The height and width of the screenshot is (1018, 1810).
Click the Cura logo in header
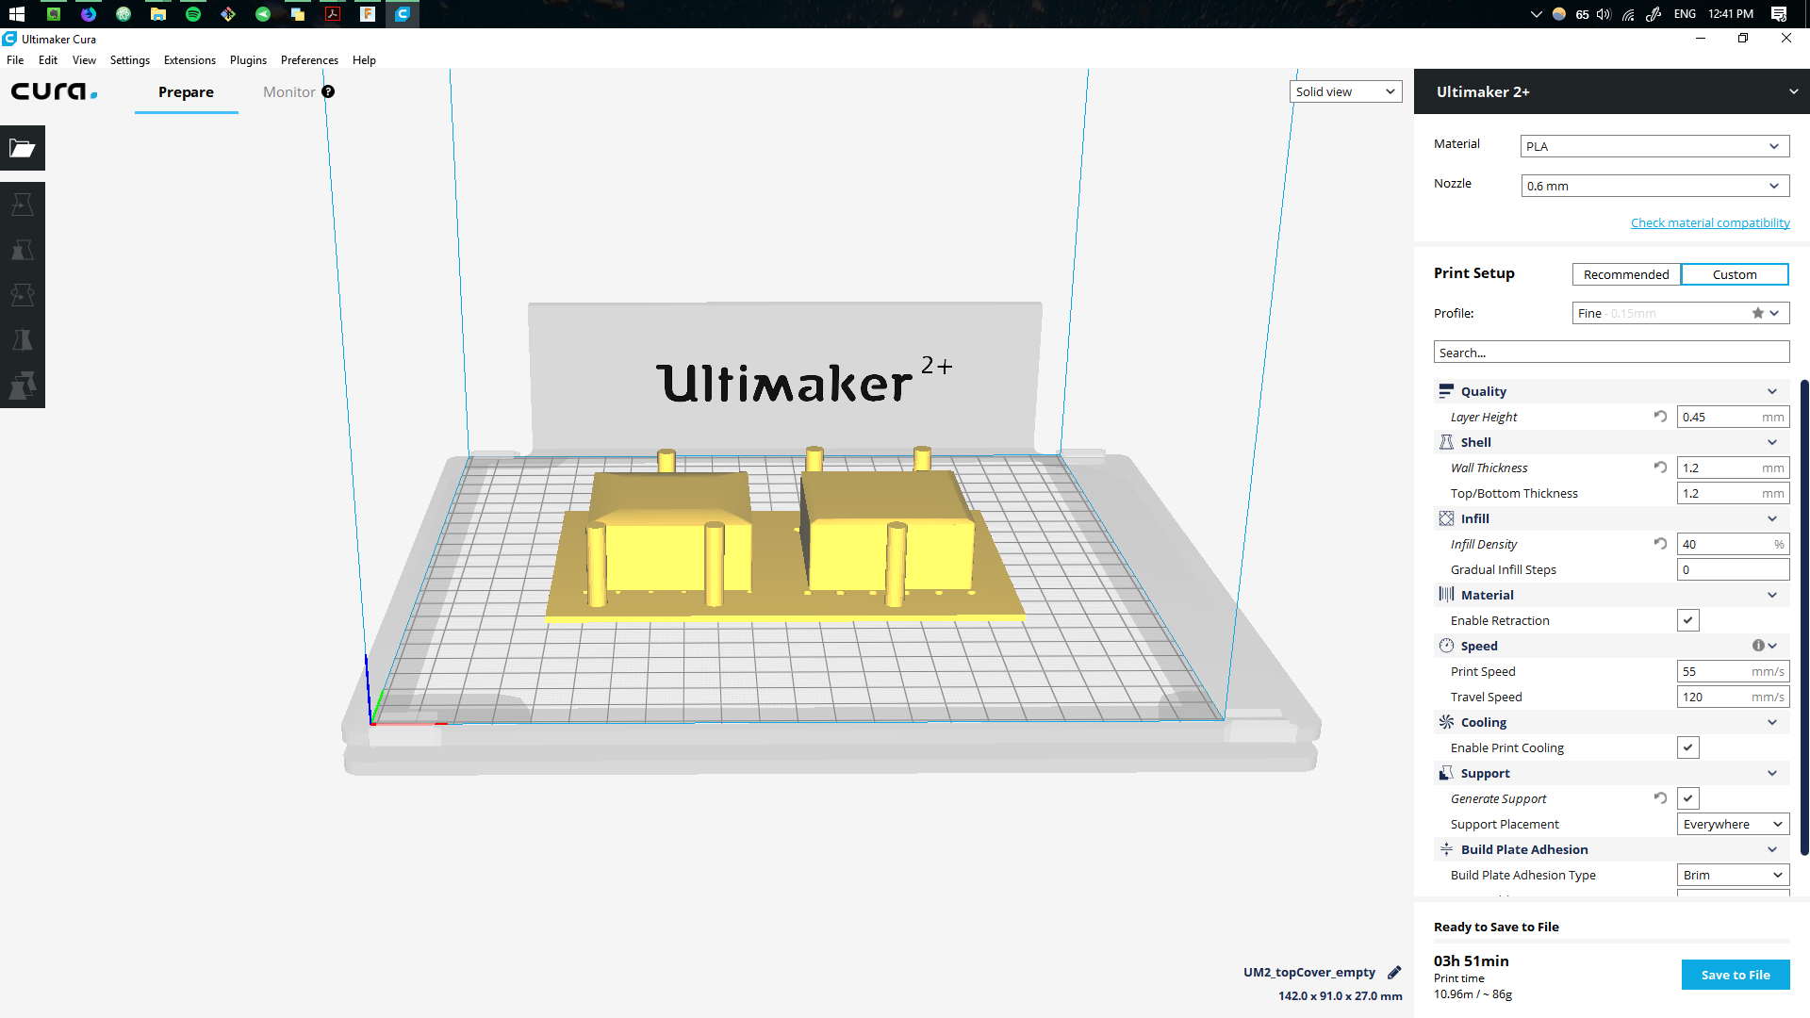click(54, 91)
